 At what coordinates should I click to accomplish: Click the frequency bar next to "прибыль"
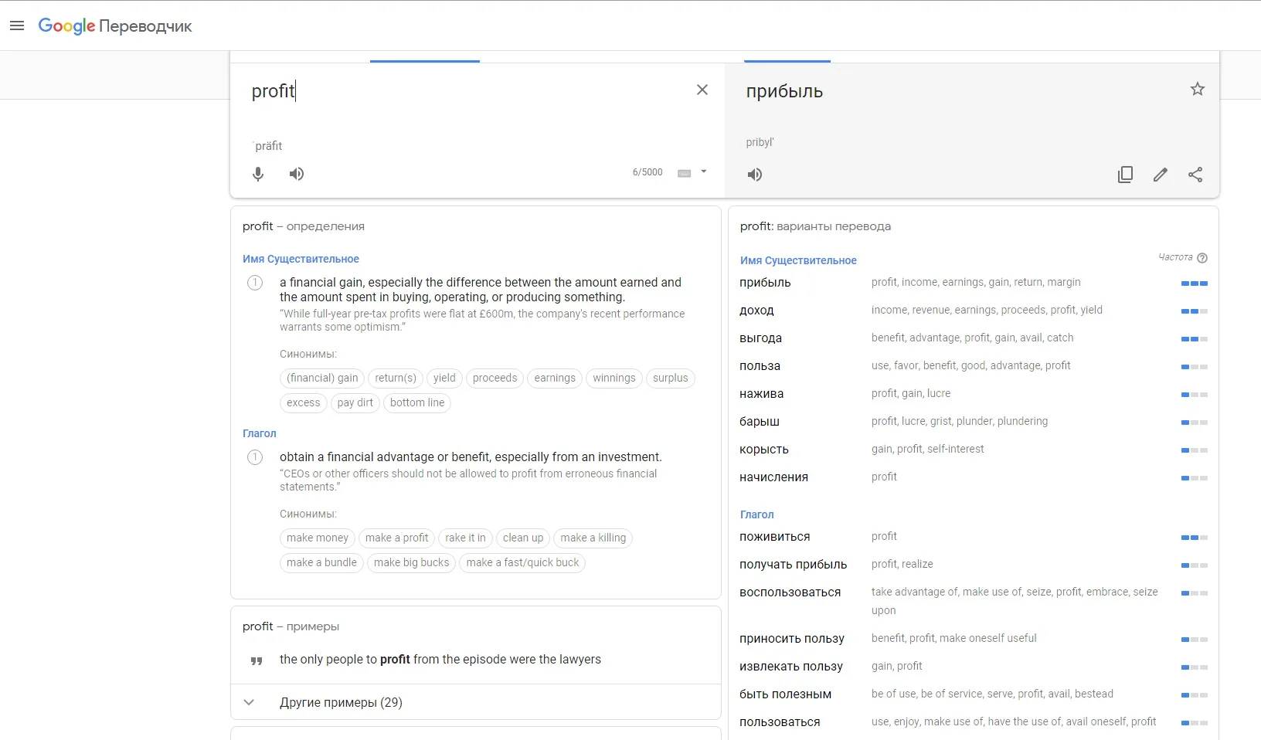click(1194, 283)
